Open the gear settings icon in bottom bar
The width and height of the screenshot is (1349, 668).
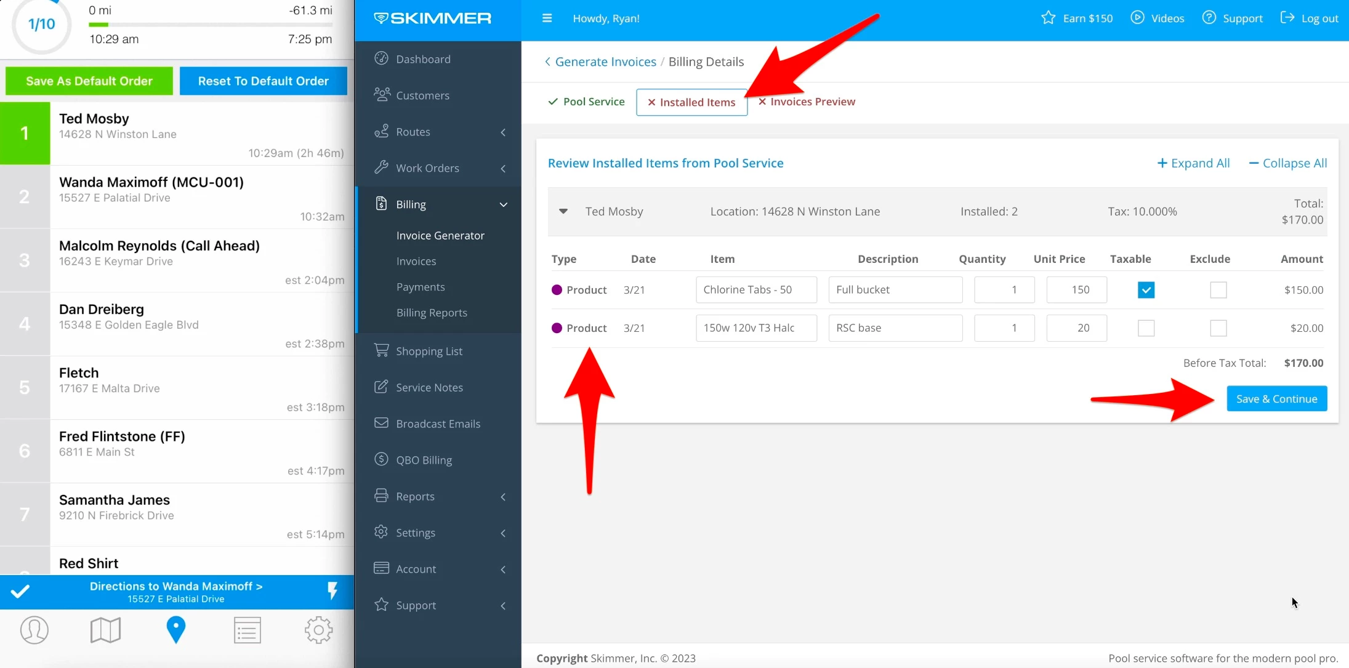pyautogui.click(x=318, y=630)
